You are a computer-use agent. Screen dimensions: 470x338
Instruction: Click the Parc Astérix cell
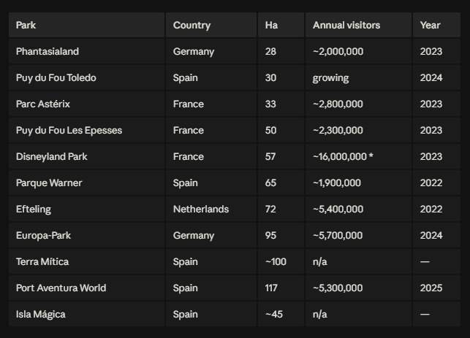[x=87, y=104]
